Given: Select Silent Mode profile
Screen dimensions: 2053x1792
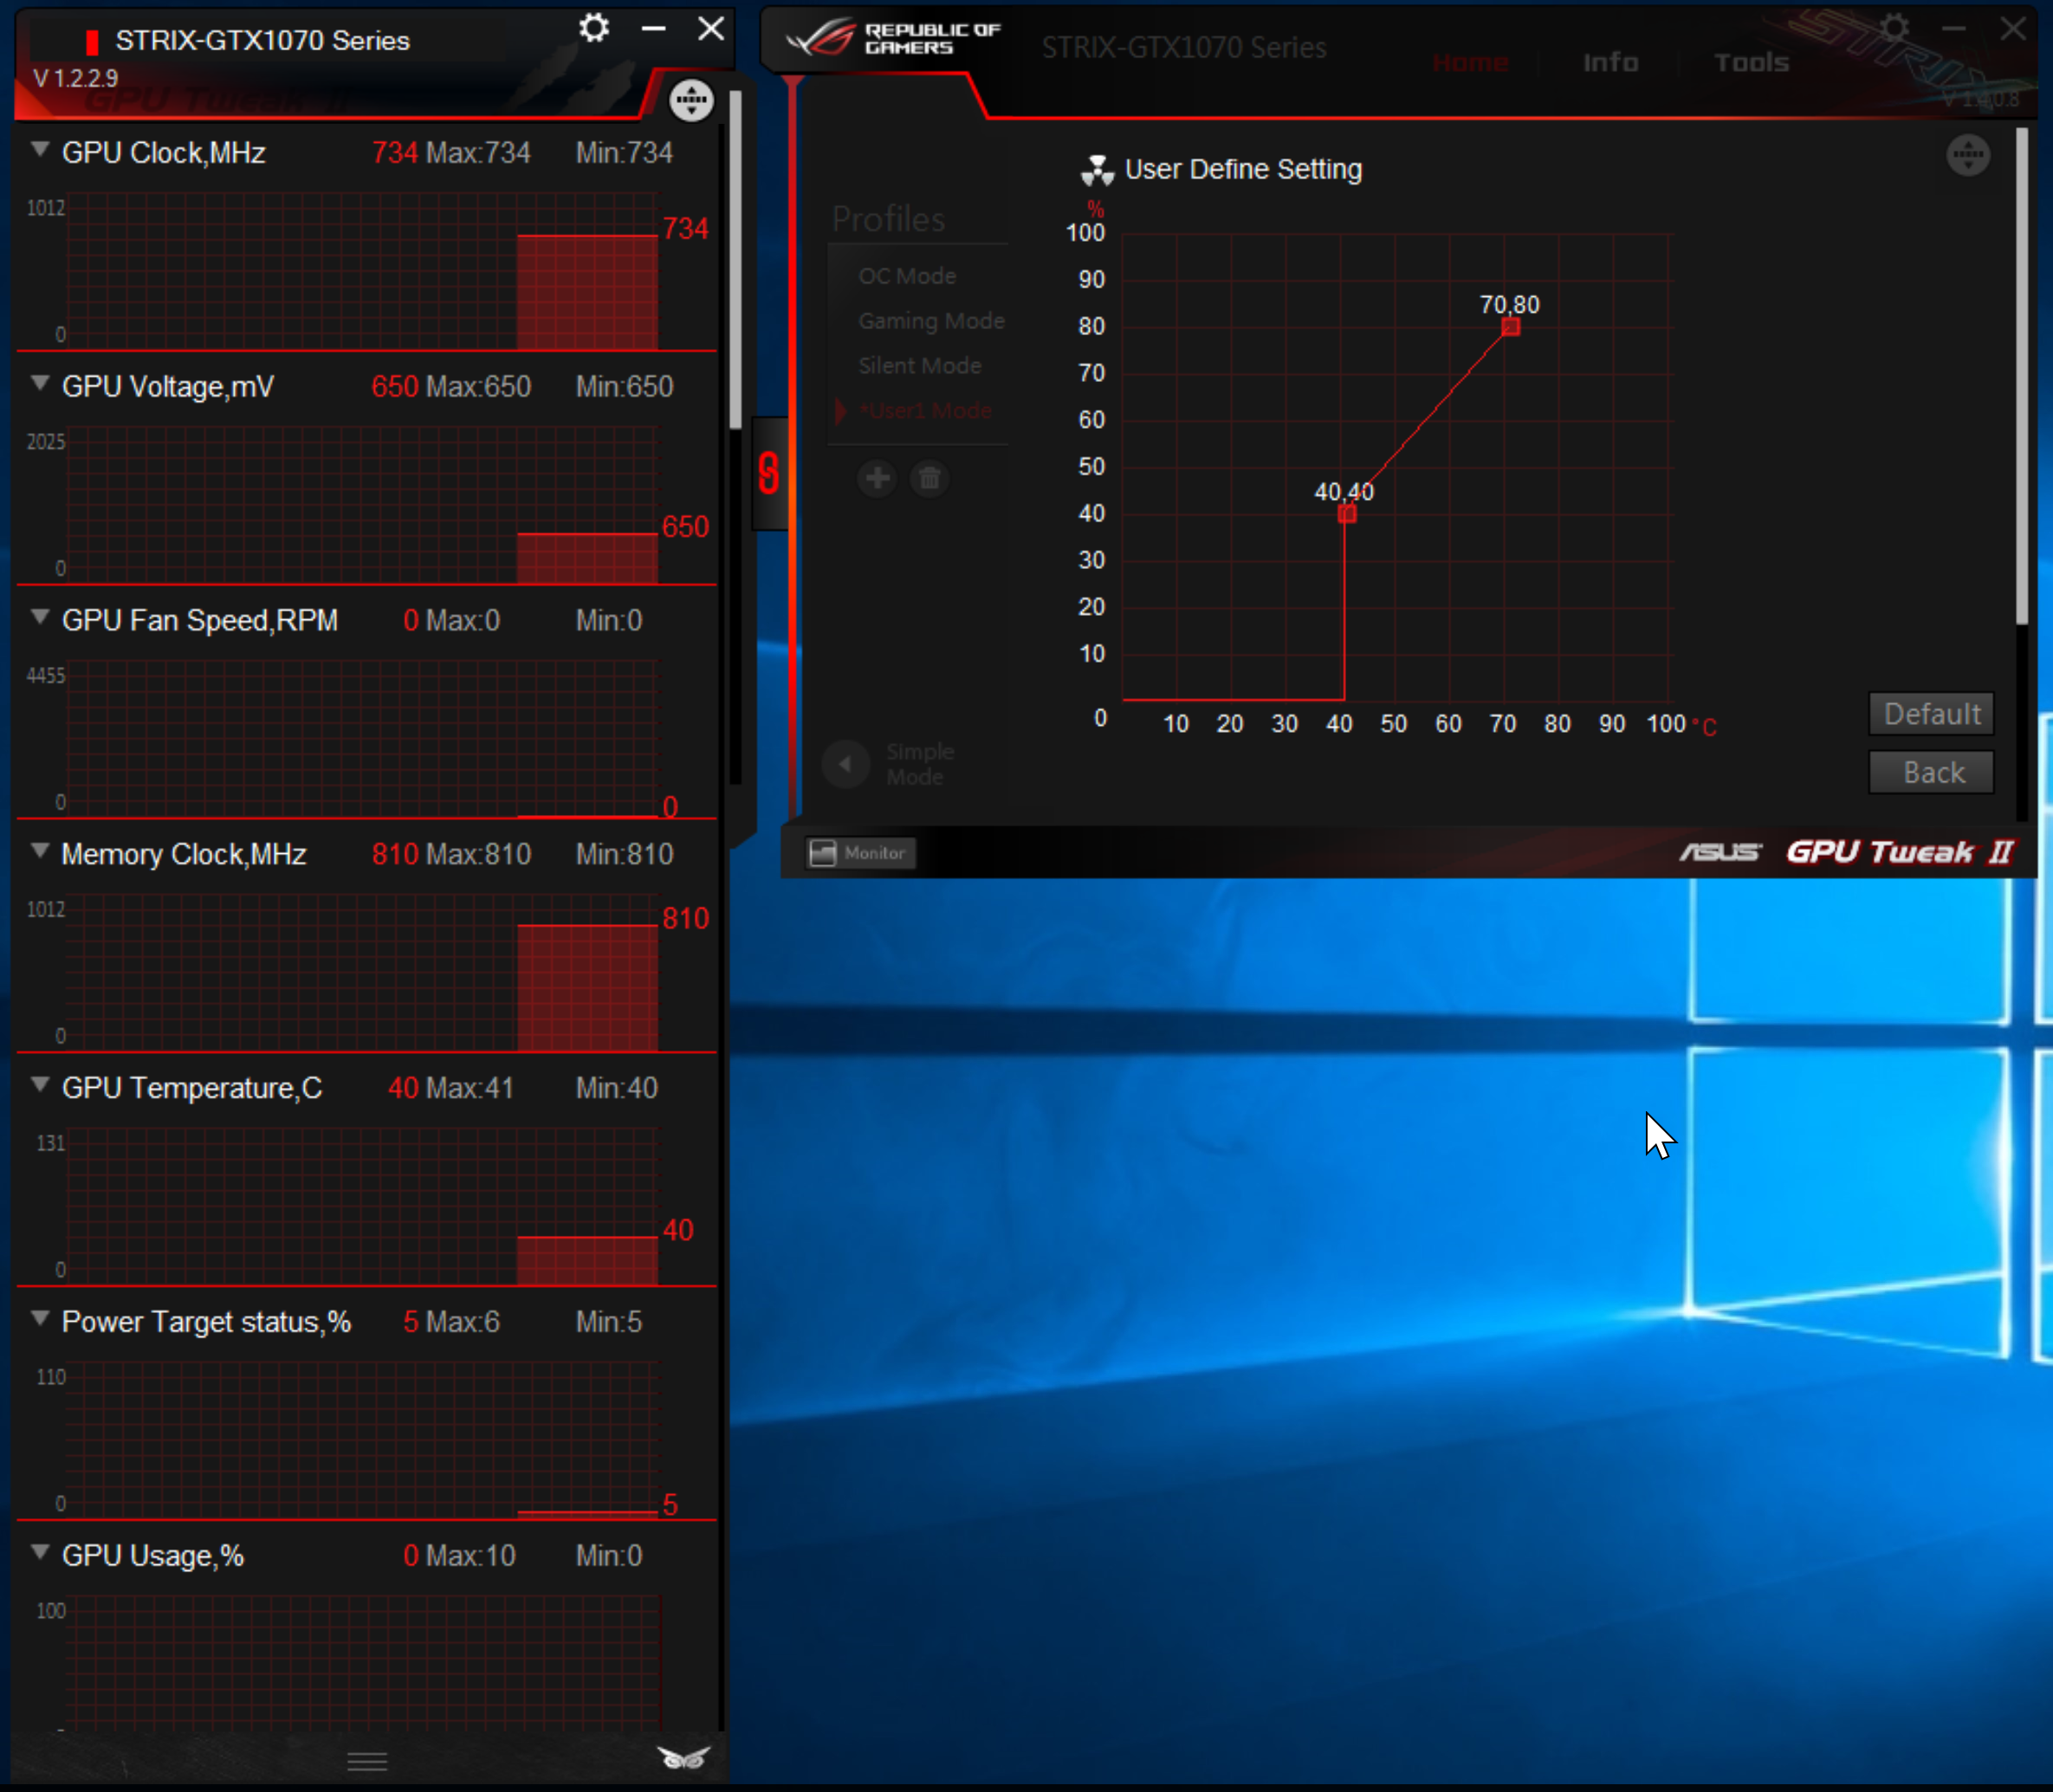Looking at the screenshot, I should (x=919, y=366).
